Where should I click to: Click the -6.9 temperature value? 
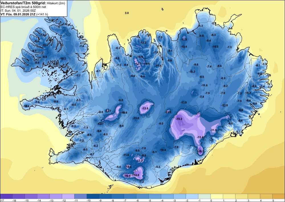pyautogui.click(x=223, y=78)
